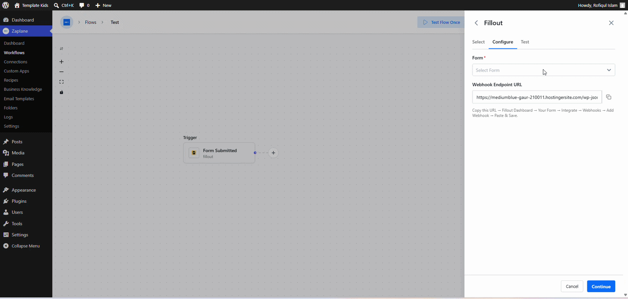Open Custom Apps submenu item
The height and width of the screenshot is (299, 628).
coord(17,71)
